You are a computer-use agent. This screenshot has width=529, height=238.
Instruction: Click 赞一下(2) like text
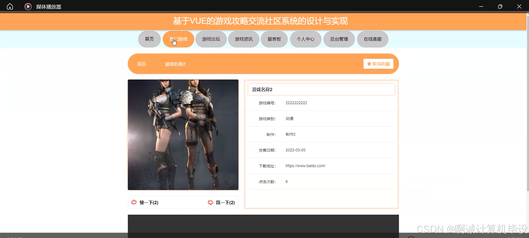[x=149, y=203]
